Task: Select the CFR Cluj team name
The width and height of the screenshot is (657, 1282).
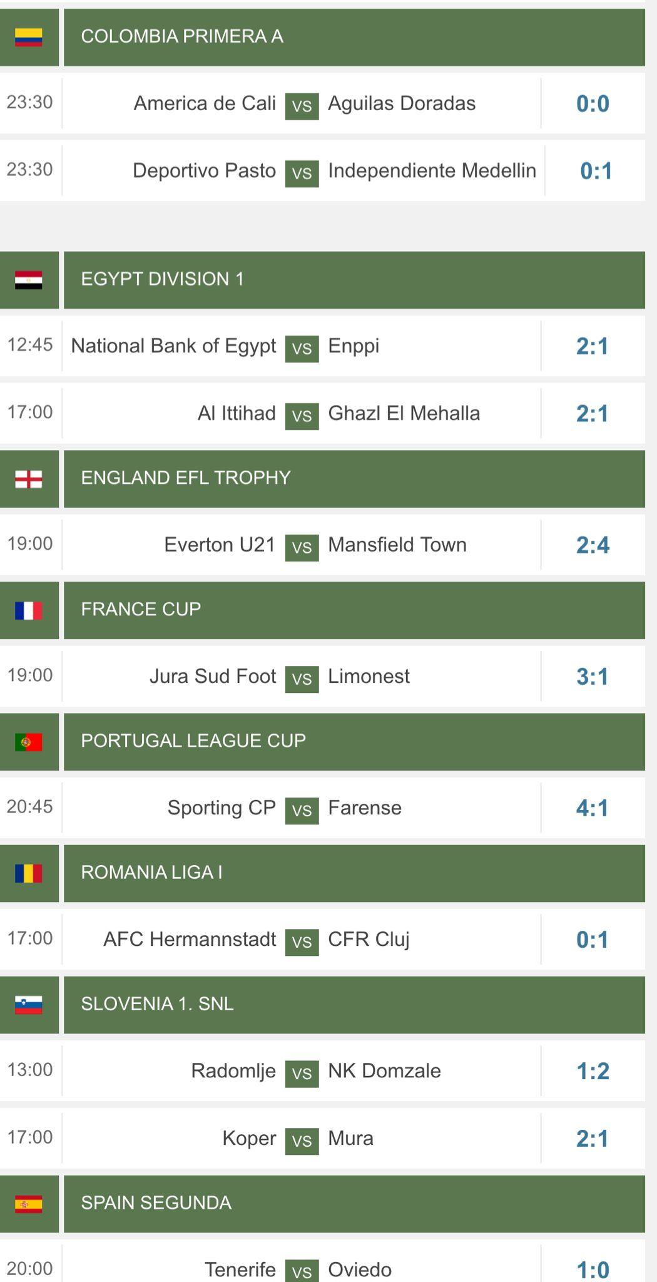Action: point(369,939)
